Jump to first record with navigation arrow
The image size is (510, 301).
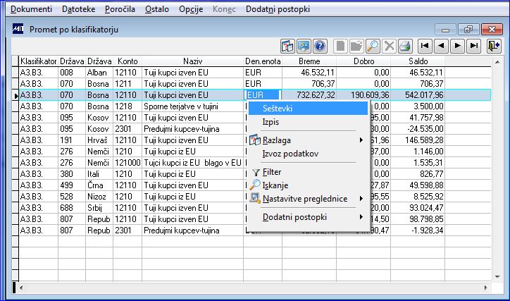tap(425, 47)
